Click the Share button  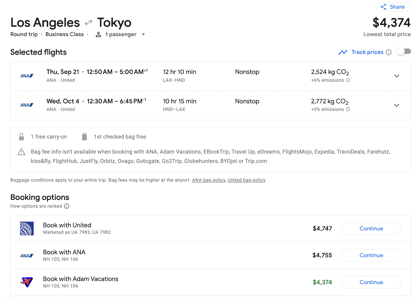tap(393, 7)
